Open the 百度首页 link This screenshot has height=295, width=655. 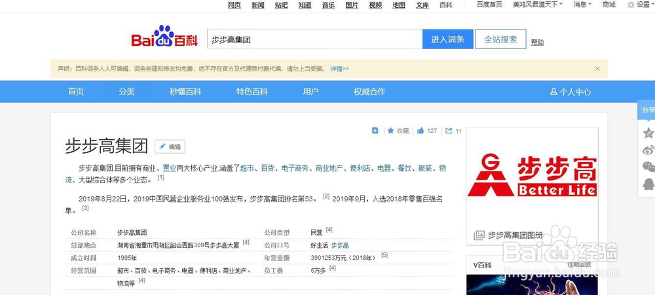click(489, 5)
